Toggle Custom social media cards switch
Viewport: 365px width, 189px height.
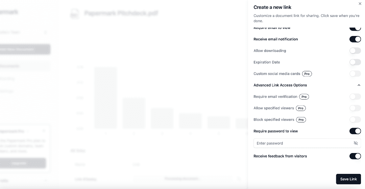point(355,74)
